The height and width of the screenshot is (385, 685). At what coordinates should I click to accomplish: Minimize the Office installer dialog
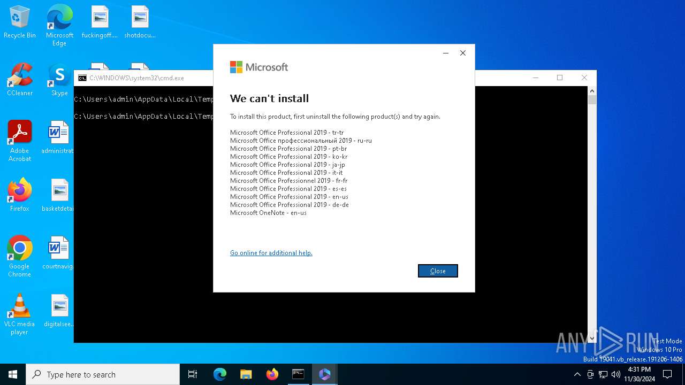click(446, 53)
